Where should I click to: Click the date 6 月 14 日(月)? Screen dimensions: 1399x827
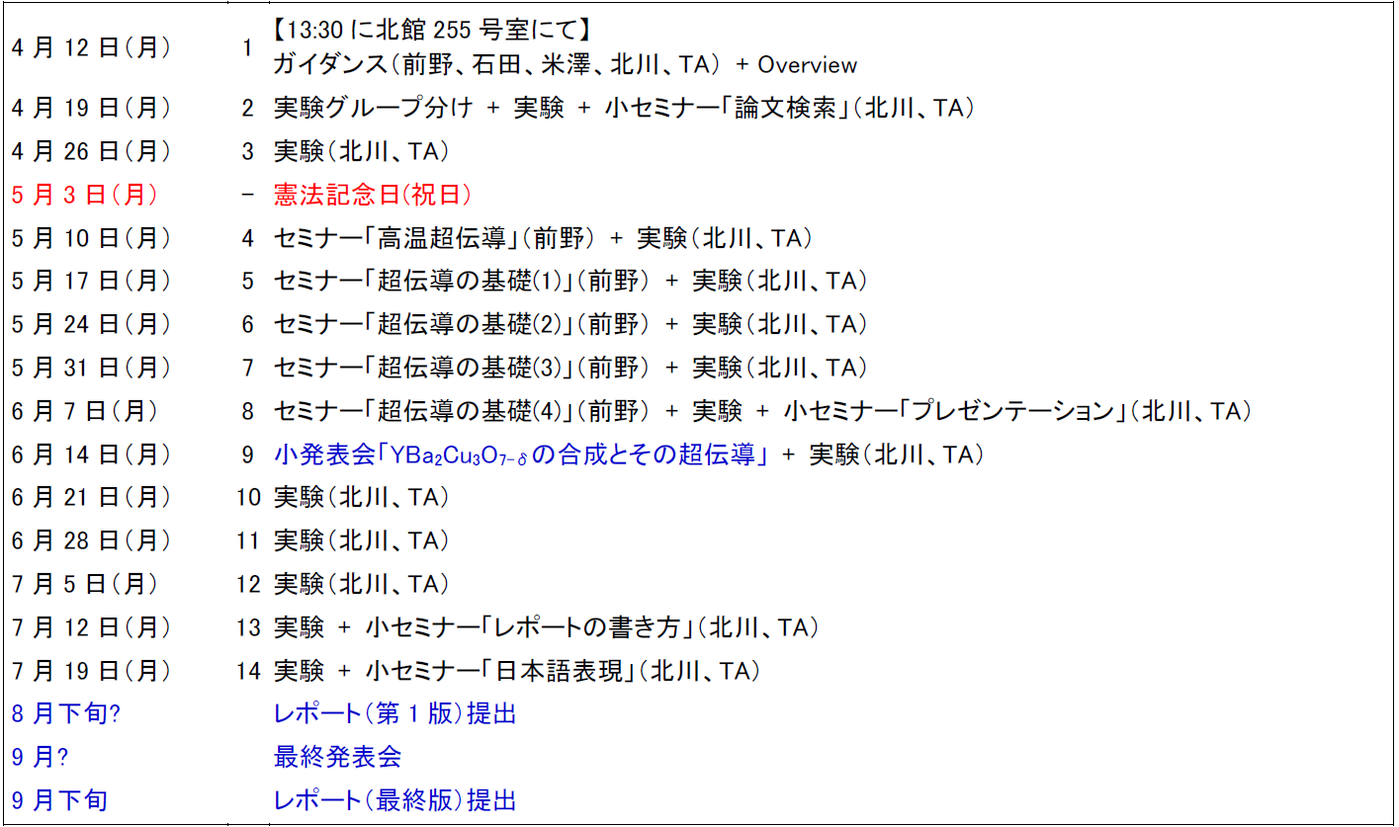pos(92,455)
